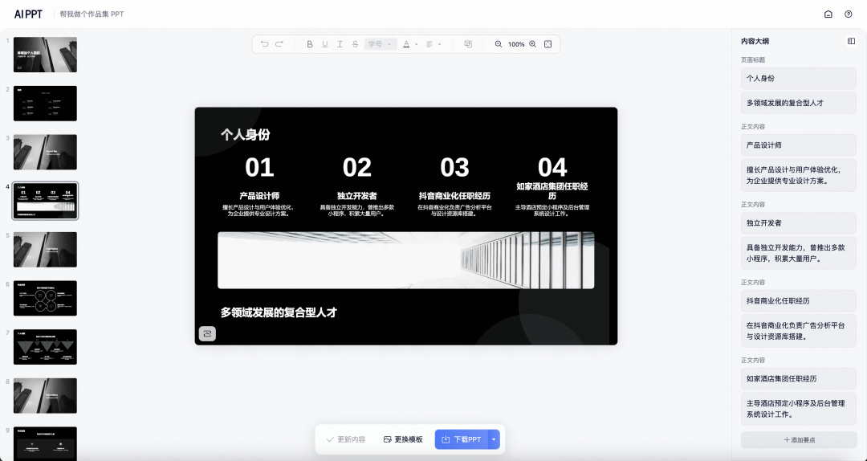Viewport: 867px width, 461px height.
Task: Click the 独立开发者 outline field
Action: (x=799, y=223)
